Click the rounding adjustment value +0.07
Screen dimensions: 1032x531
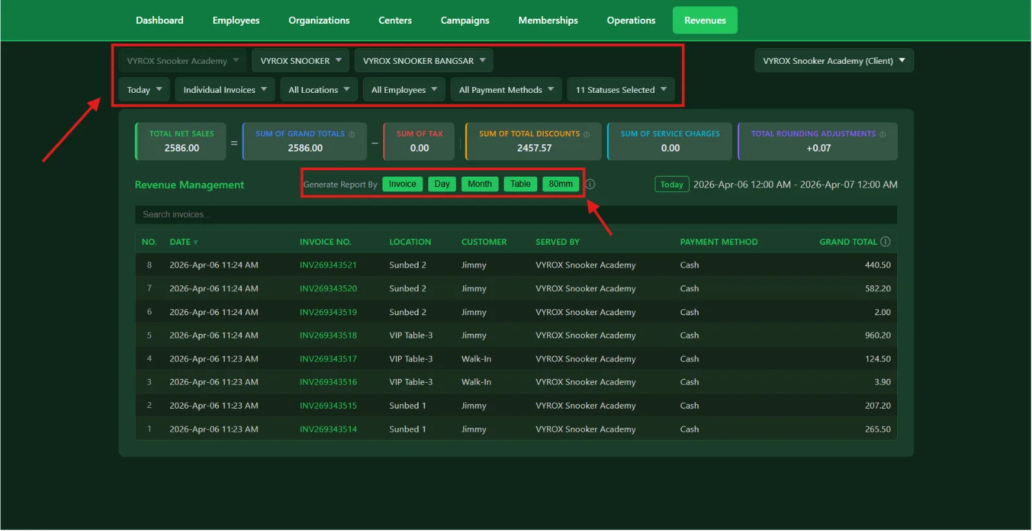819,148
